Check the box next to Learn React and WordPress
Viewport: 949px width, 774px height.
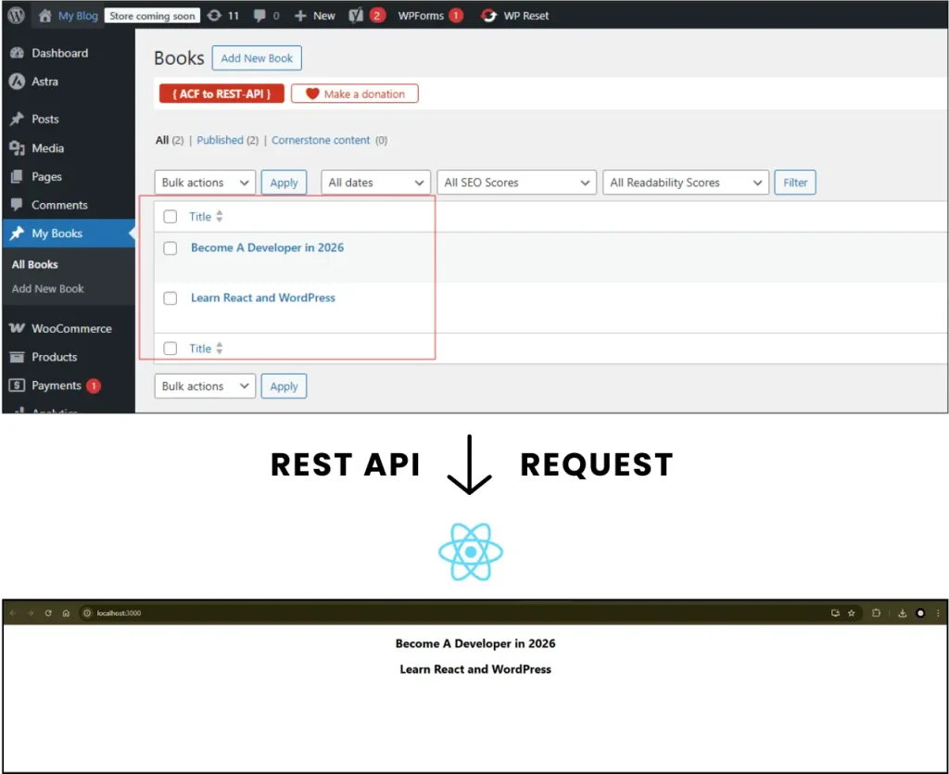170,298
